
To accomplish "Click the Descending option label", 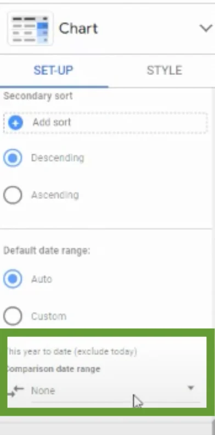I will pyautogui.click(x=58, y=158).
